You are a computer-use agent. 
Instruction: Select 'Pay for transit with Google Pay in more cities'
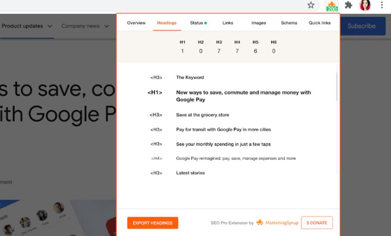pos(223,129)
